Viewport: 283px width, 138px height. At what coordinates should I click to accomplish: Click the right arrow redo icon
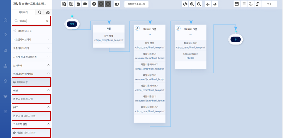tap(215, 4)
